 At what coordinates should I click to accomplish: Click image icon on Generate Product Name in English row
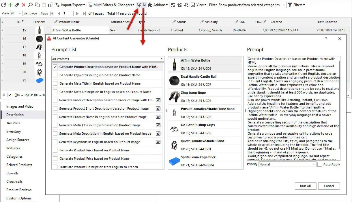[158, 117]
